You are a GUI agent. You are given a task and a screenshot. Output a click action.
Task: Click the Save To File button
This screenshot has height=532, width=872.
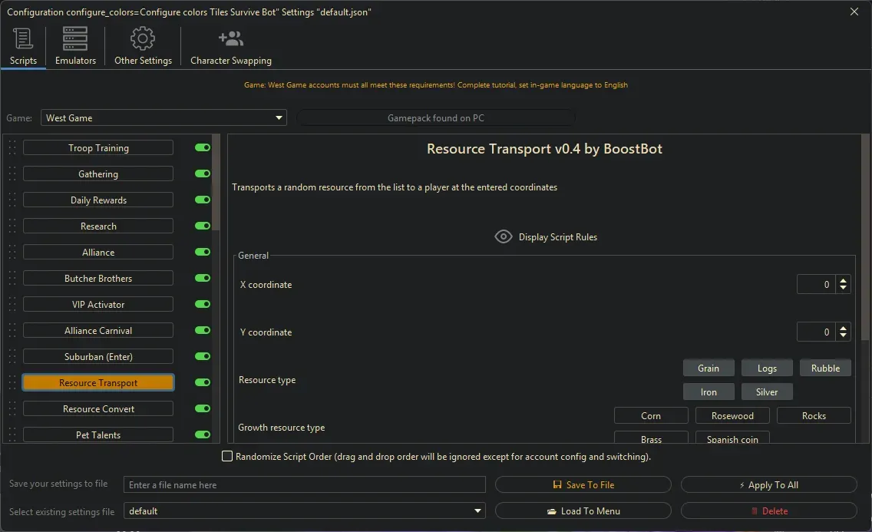tap(583, 485)
